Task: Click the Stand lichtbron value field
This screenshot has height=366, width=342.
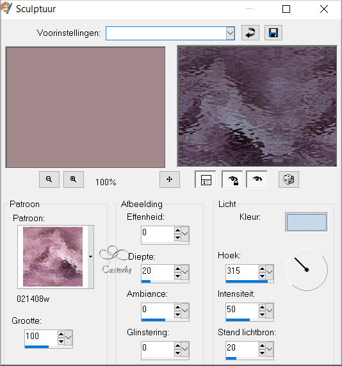Action: coord(242,349)
